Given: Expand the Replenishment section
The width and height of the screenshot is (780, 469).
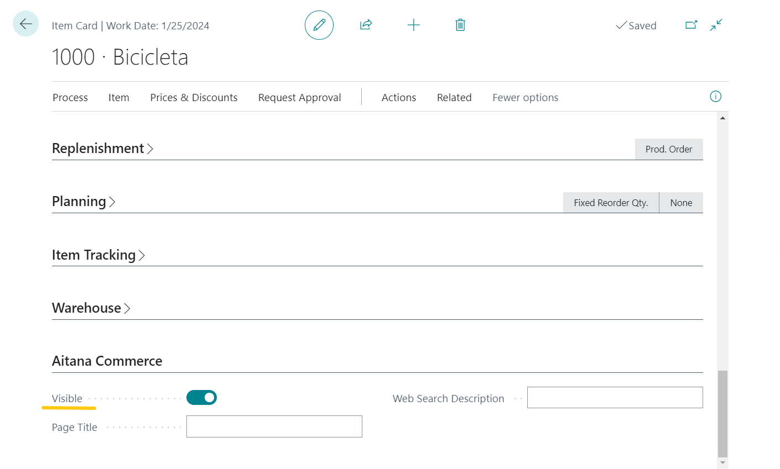Looking at the screenshot, I should pos(102,149).
